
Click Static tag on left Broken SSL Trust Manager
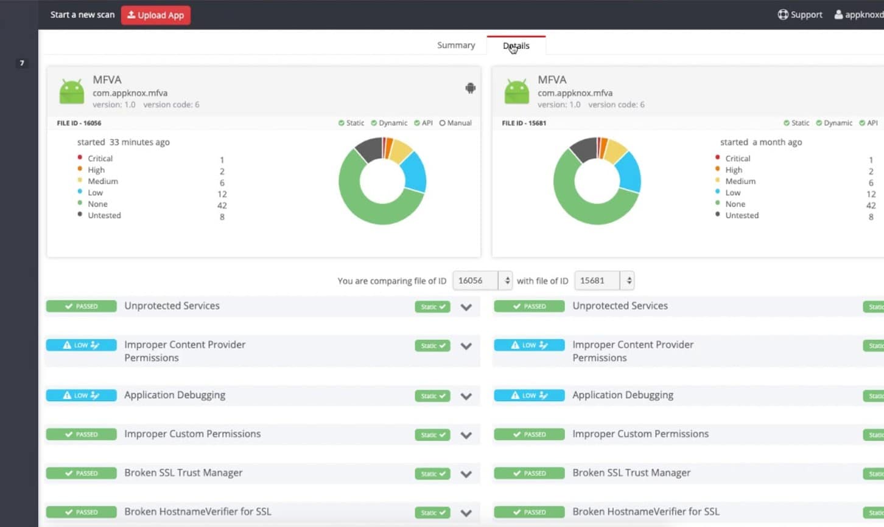[433, 474]
